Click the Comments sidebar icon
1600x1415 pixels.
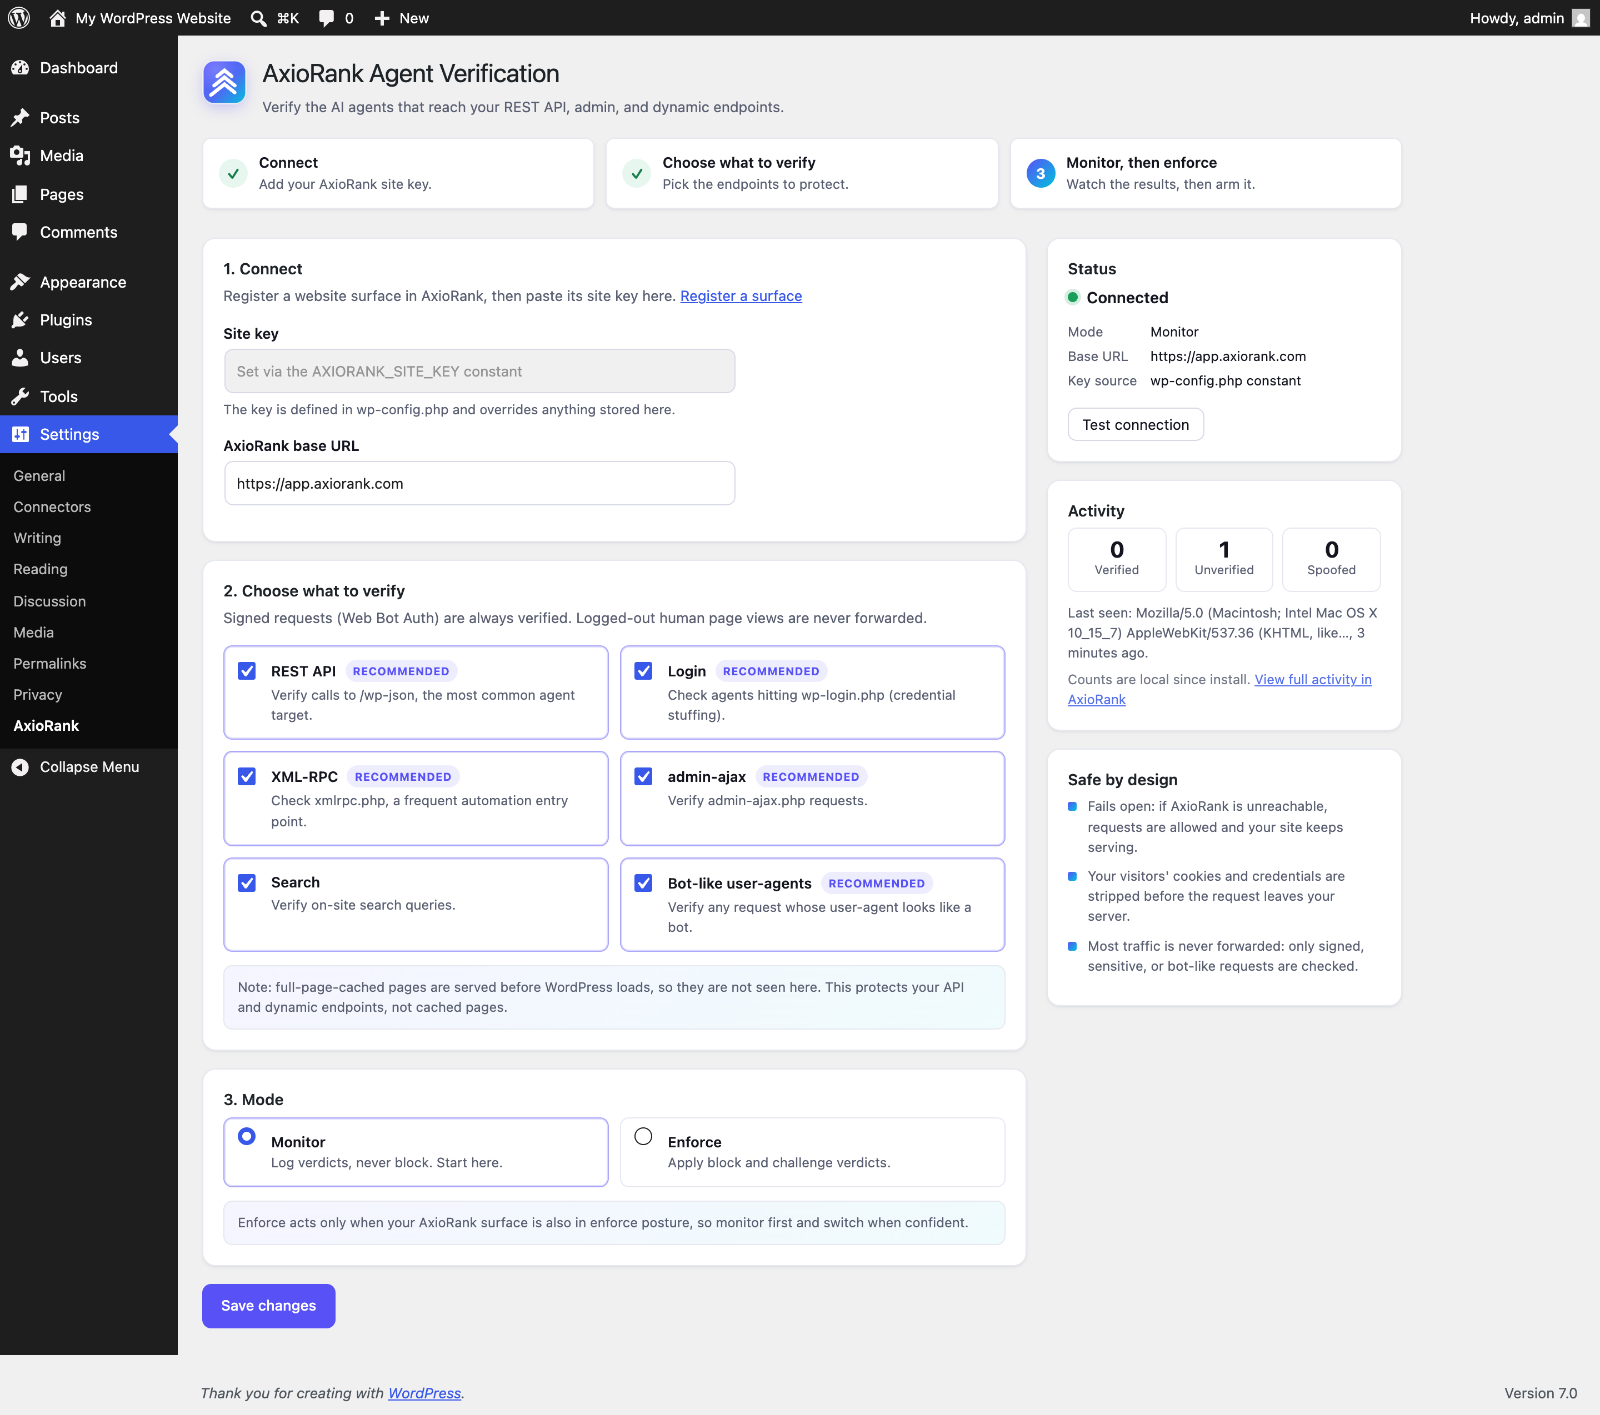coord(21,233)
